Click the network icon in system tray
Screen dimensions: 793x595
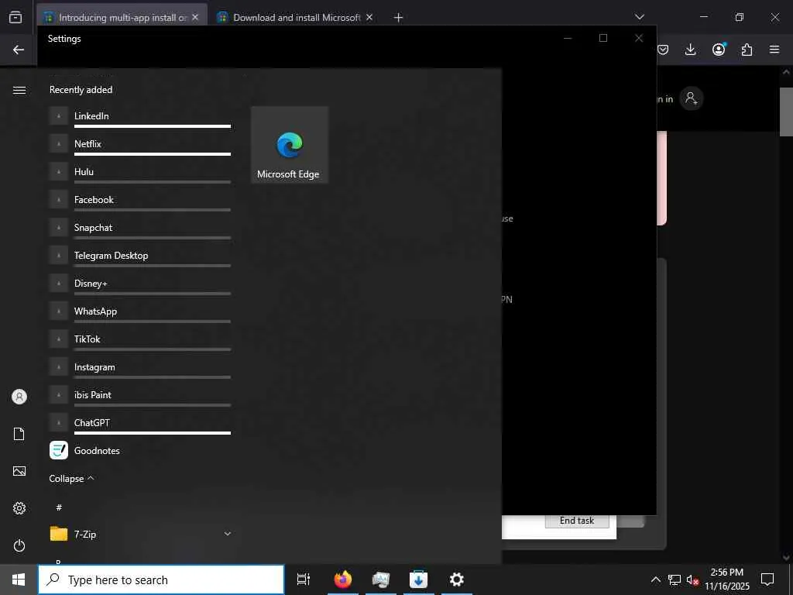[675, 580]
